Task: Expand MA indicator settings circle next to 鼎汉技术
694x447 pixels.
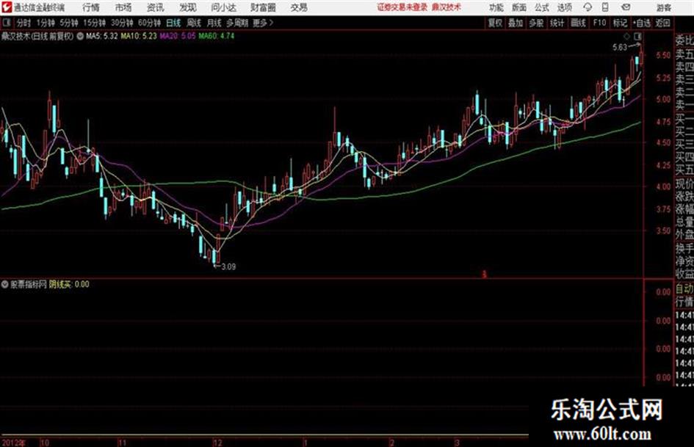Action: [x=80, y=36]
